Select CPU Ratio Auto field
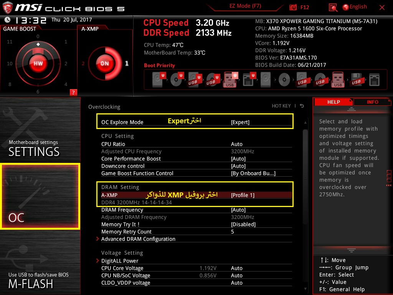This screenshot has height=295, width=393. [236, 144]
